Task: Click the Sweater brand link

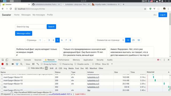Action: pyautogui.click(x=6, y=15)
